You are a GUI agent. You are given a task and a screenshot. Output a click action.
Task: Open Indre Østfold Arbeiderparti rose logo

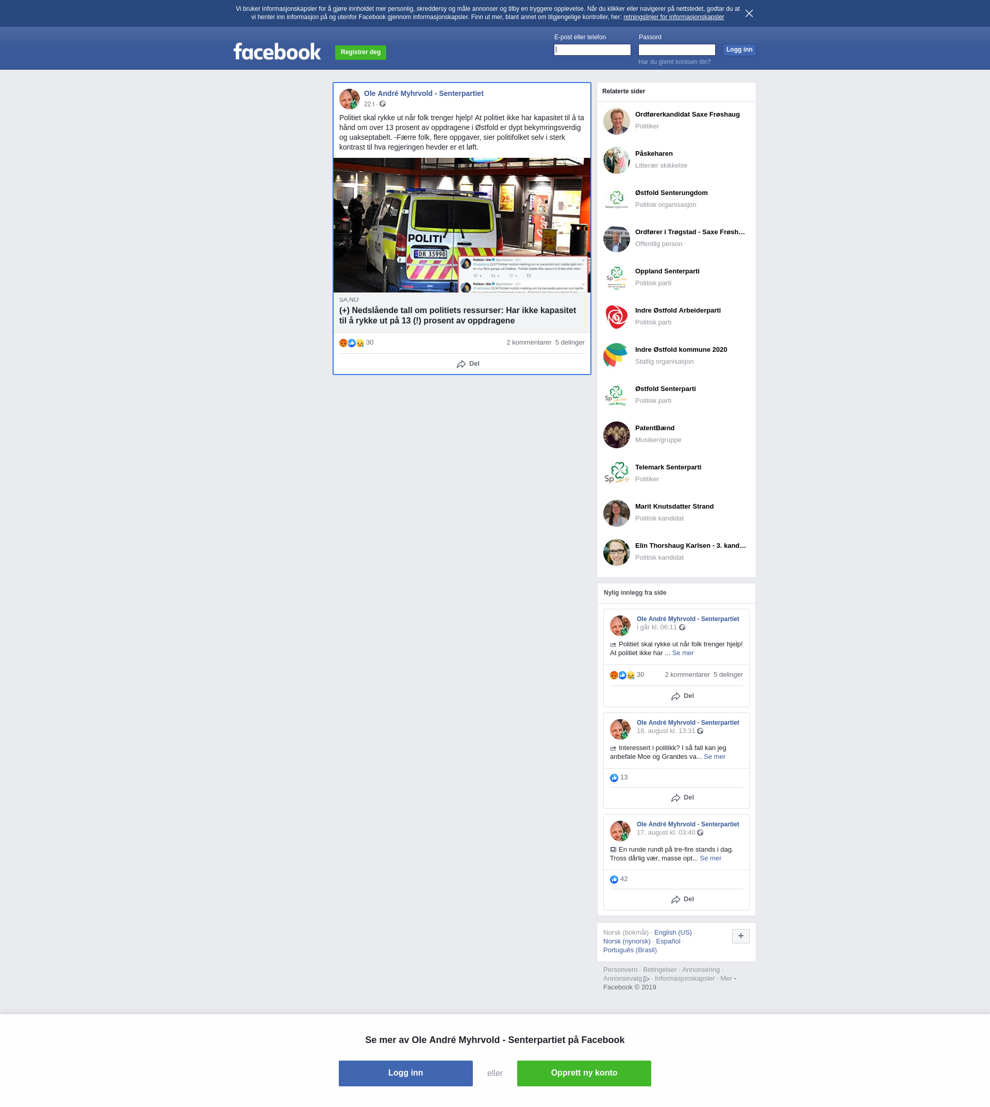coord(616,317)
